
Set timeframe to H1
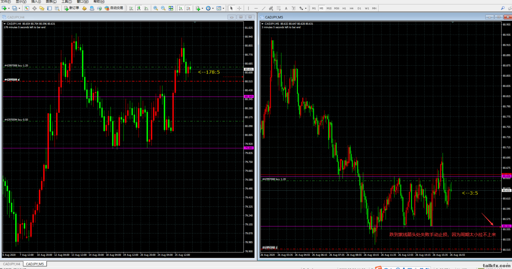344,8
